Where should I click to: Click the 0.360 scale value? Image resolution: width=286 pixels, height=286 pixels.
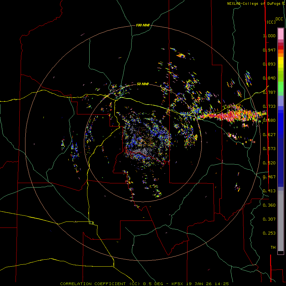pyautogui.click(x=269, y=205)
